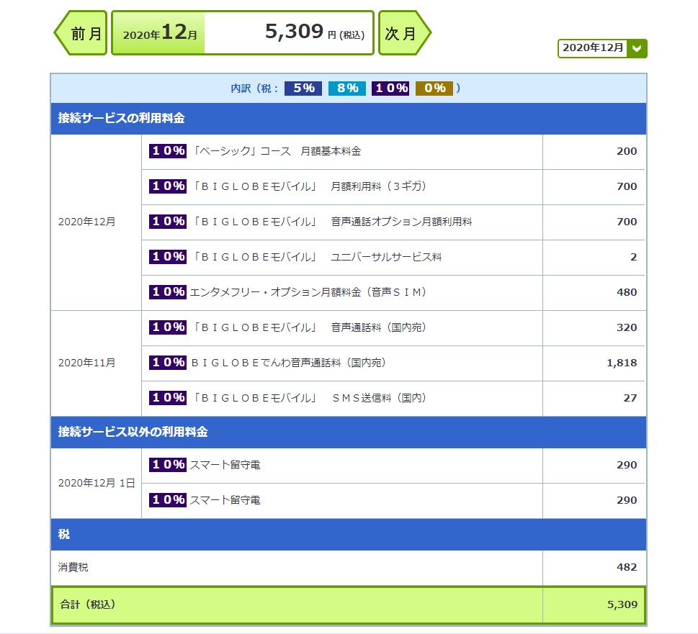Select 音声通話料（国内宛） row text
Screen dimensions: 698x634
coord(309,327)
